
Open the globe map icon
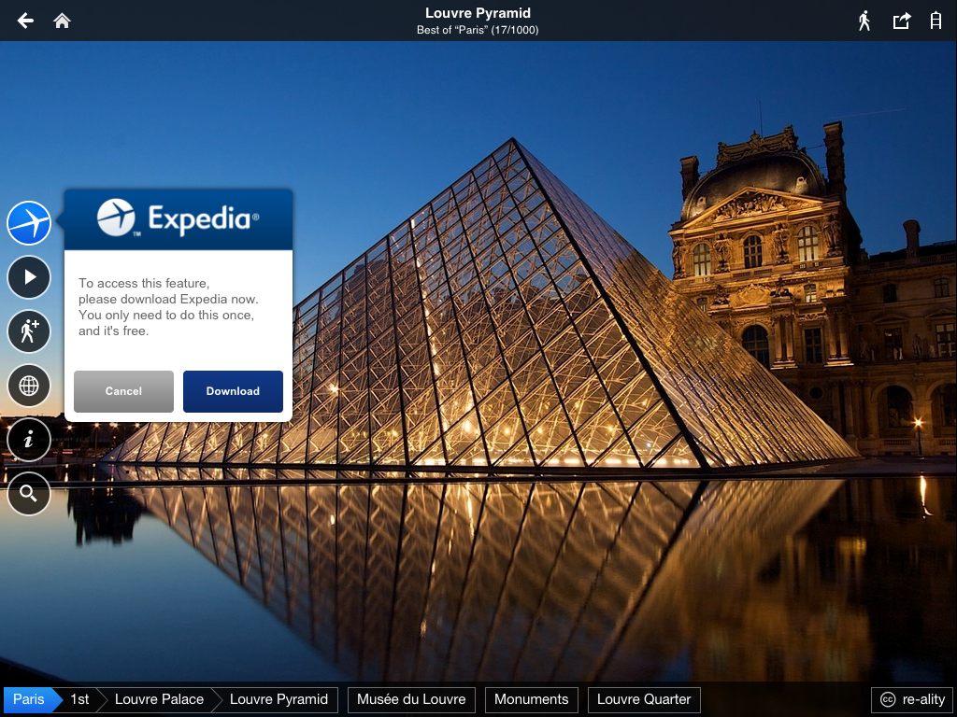(x=29, y=386)
